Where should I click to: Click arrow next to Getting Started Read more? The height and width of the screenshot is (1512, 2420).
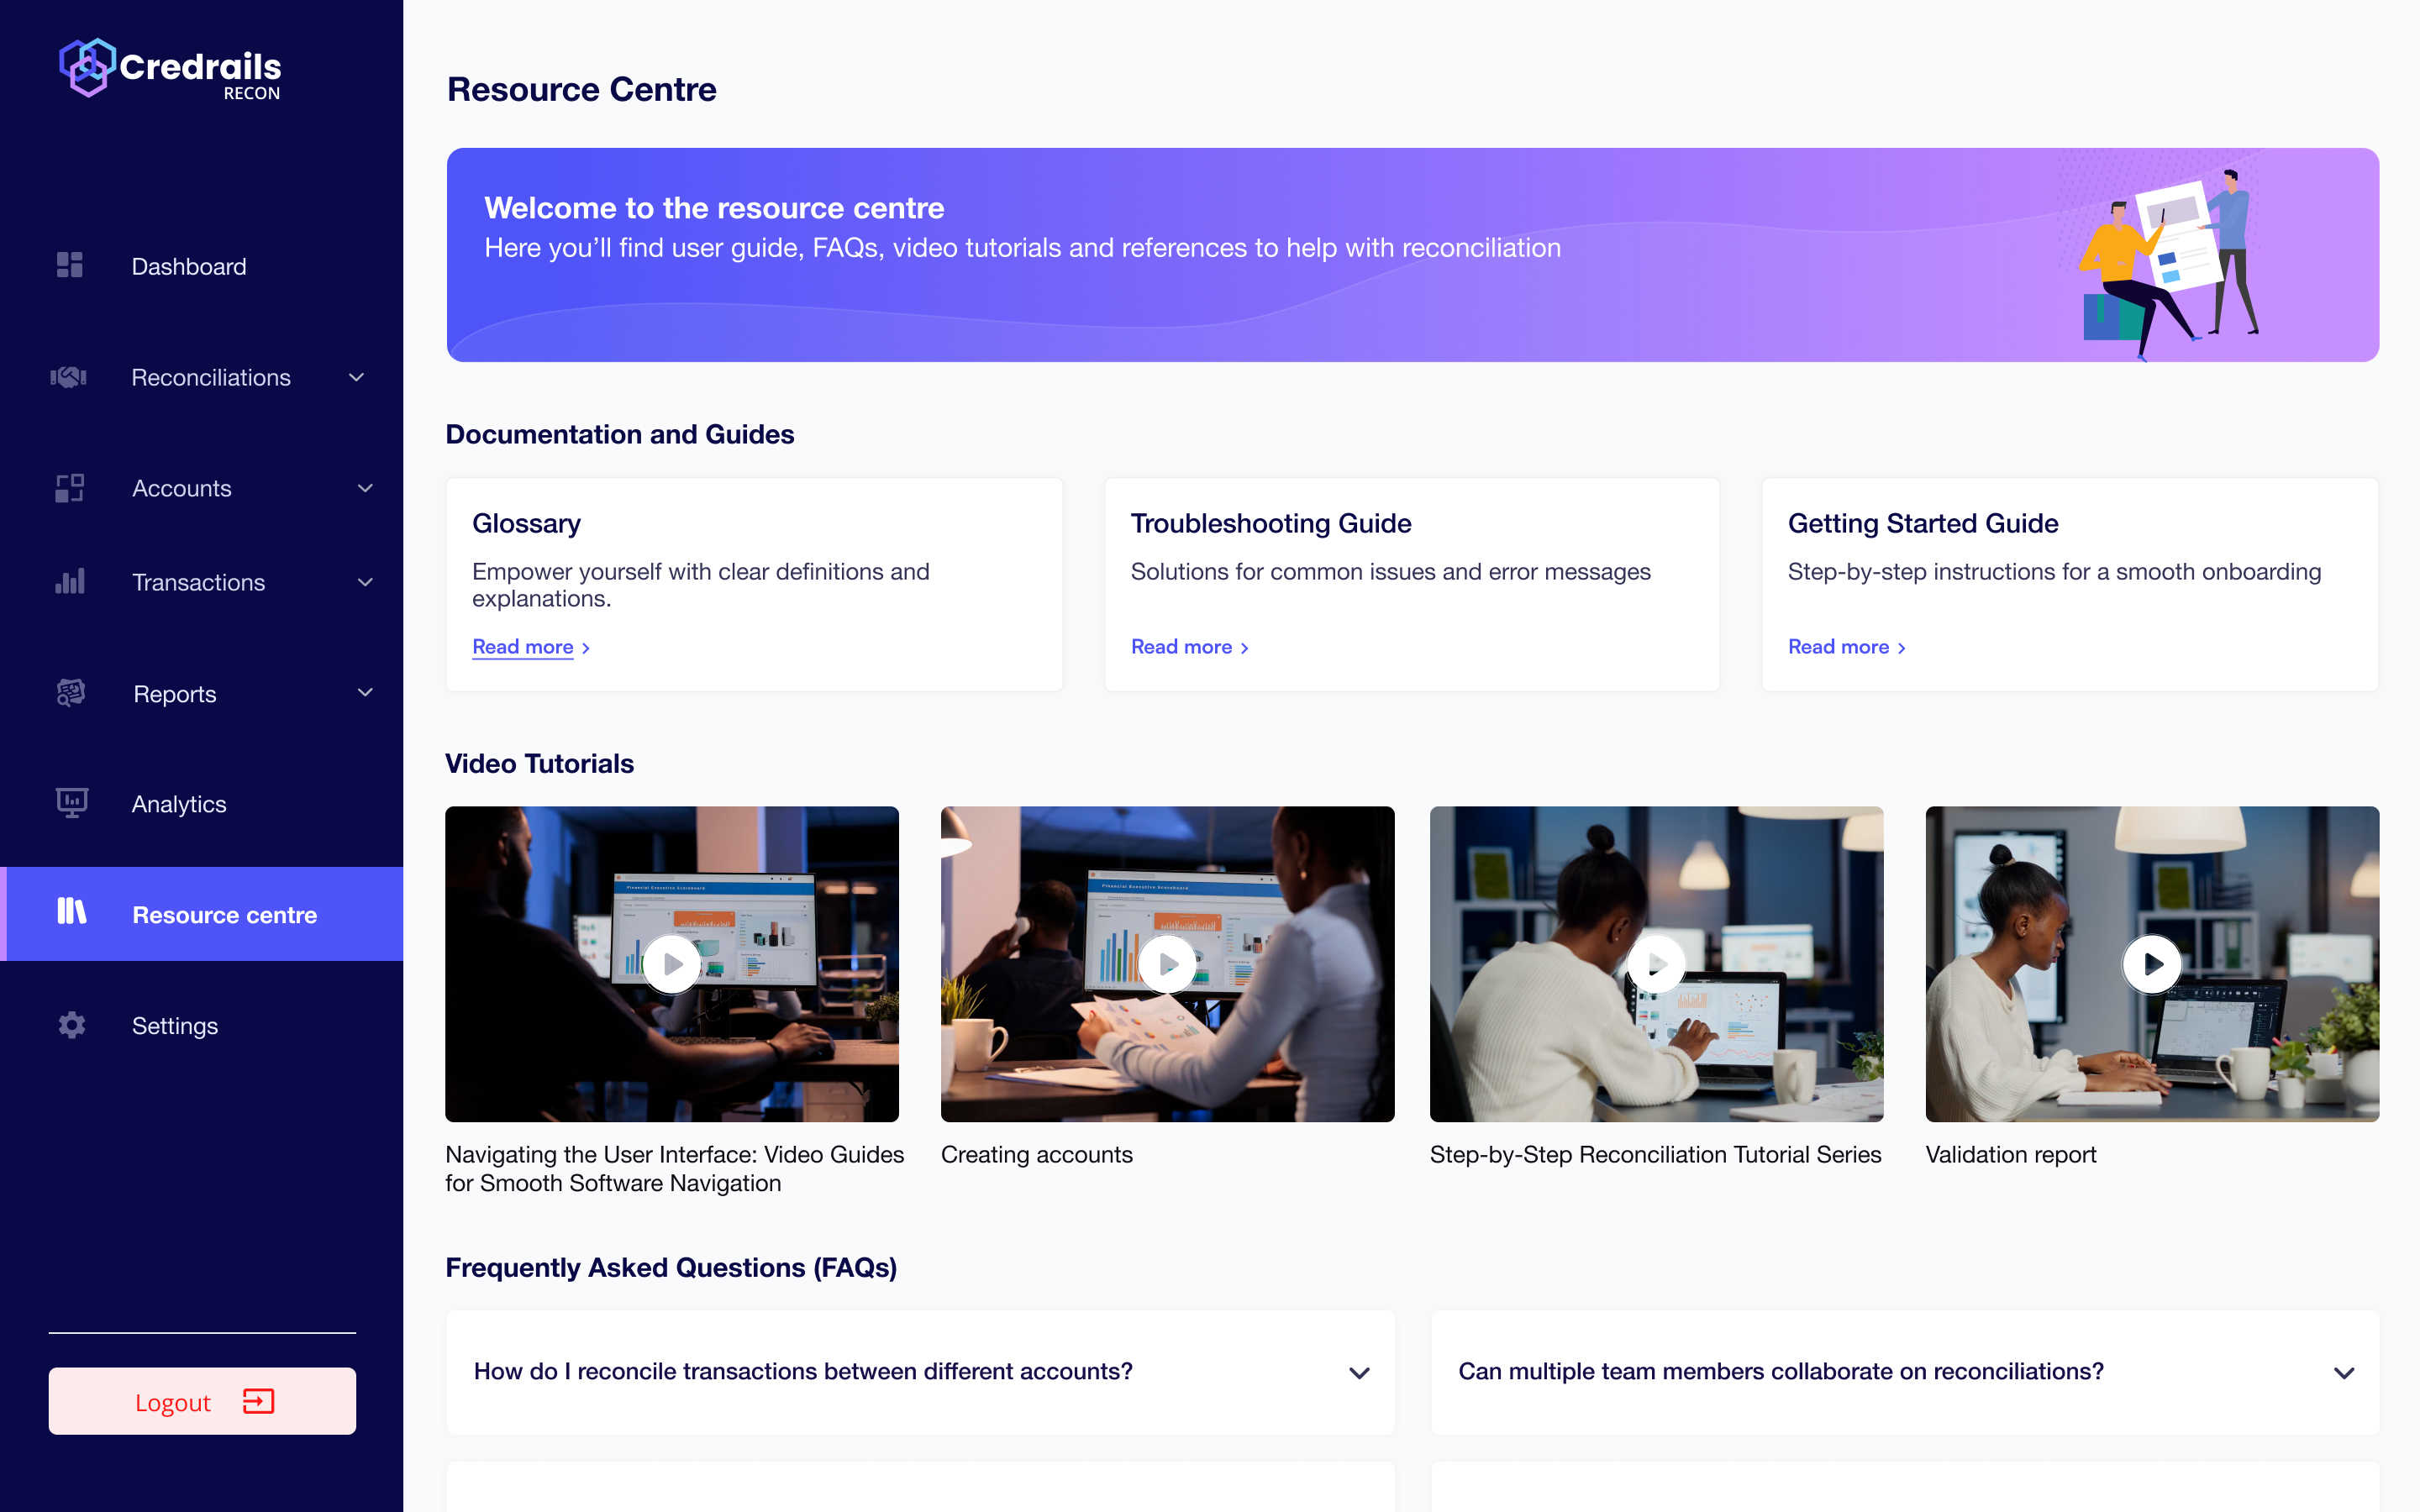(1901, 648)
